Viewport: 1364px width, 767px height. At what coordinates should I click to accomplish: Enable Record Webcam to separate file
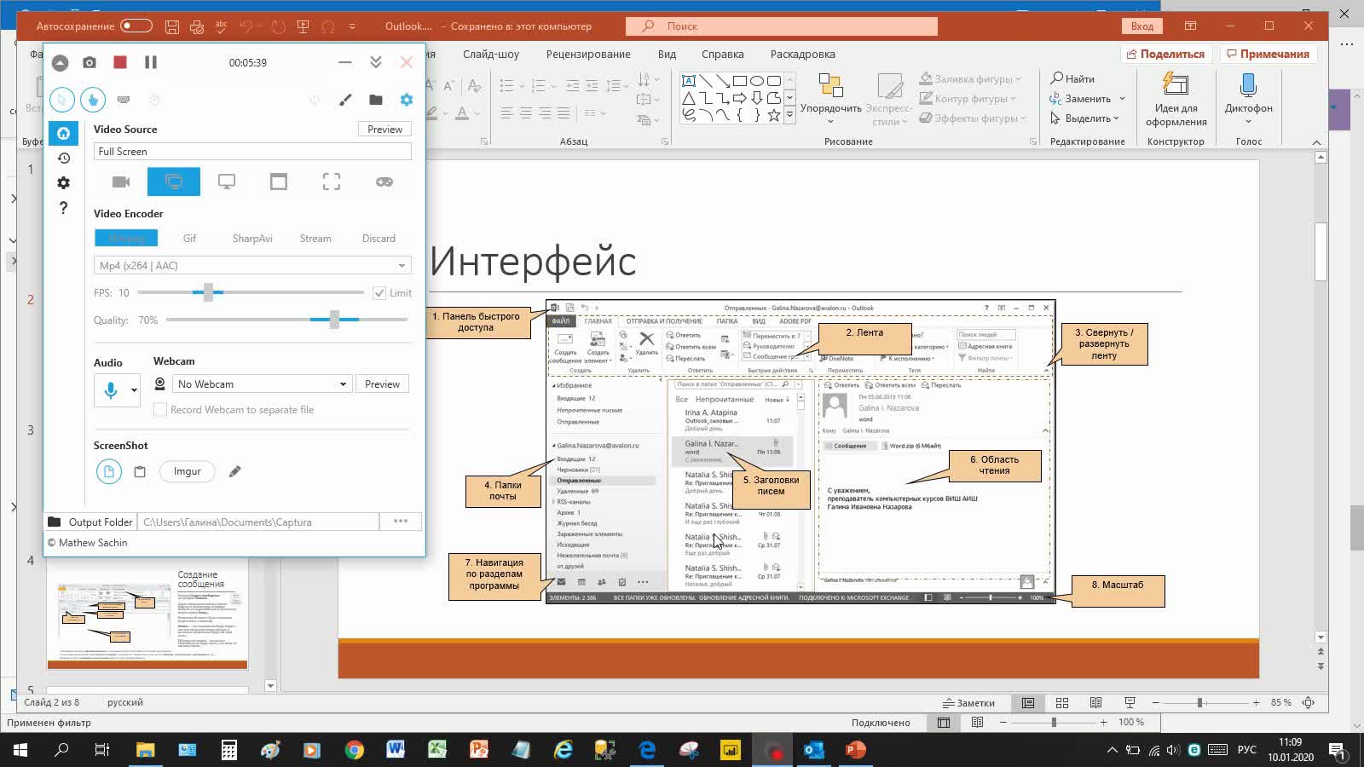tap(159, 410)
